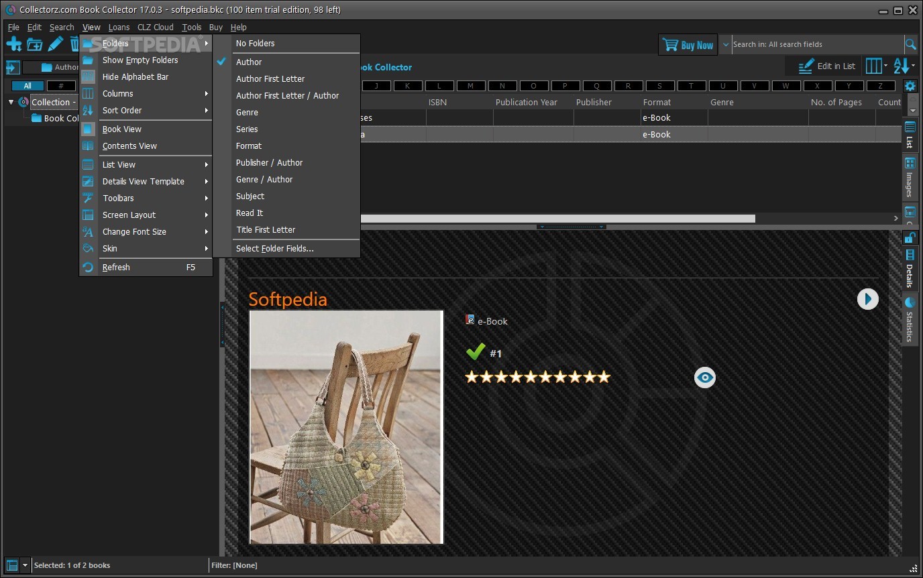Viewport: 923px width, 578px height.
Task: Expand Change Font Size submenu
Action: pos(146,231)
